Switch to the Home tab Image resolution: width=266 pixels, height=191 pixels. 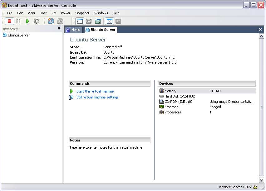click(x=73, y=30)
